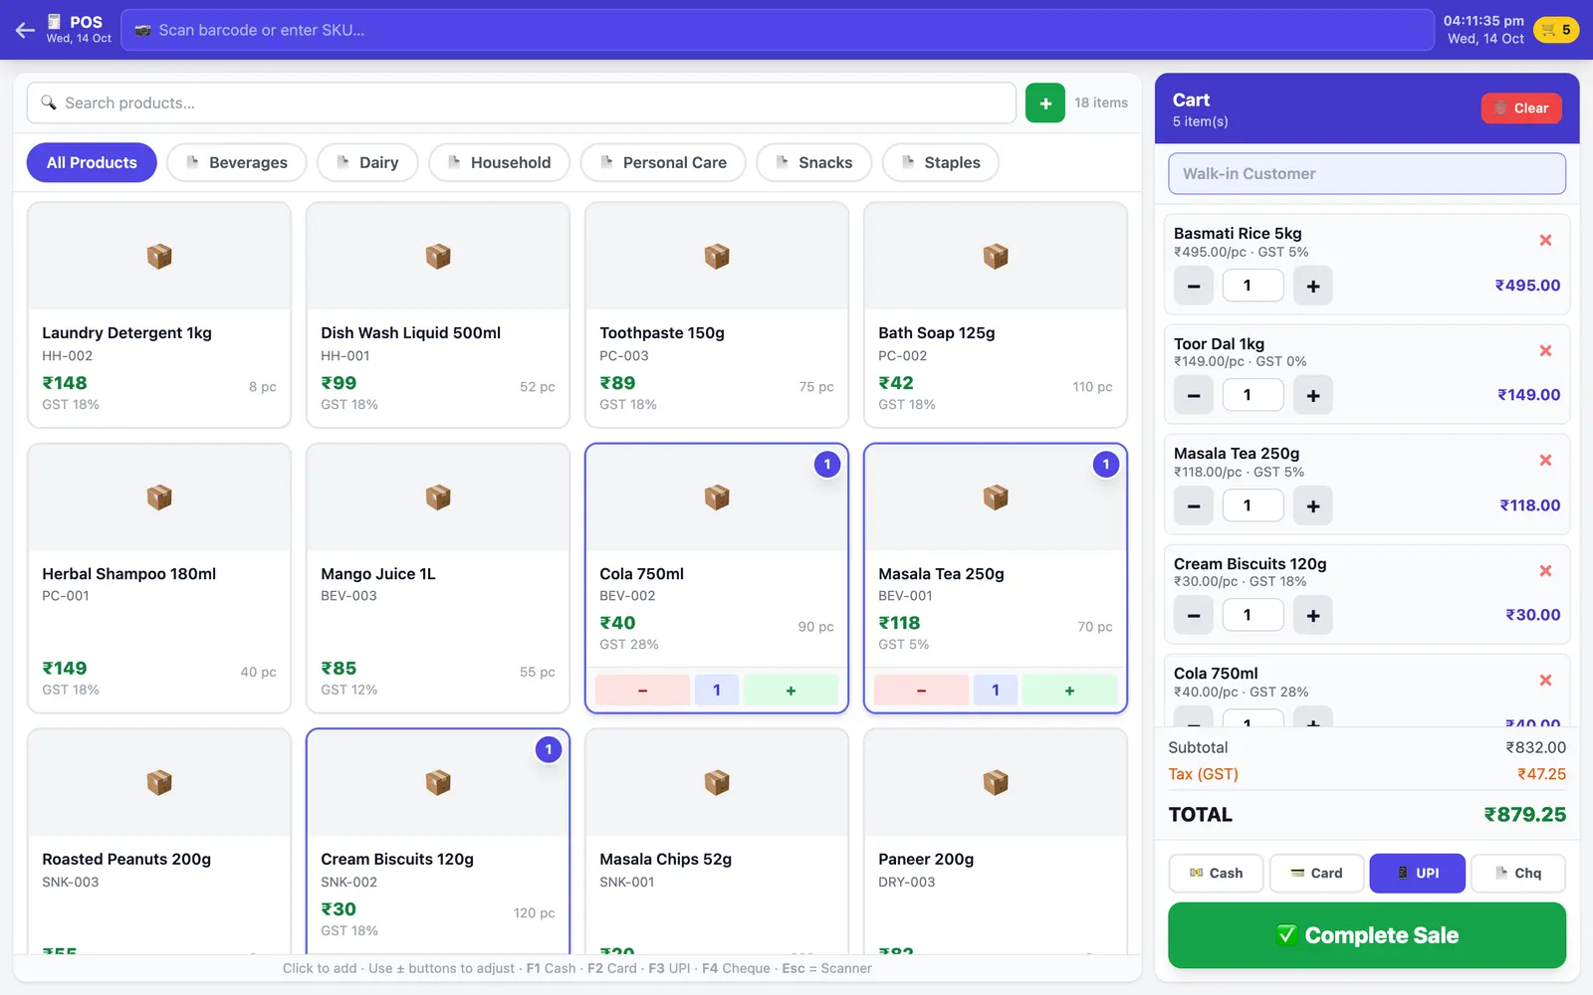Decrease Toor Dal 1kg quantity in cart
The image size is (1593, 995).
pyautogui.click(x=1194, y=395)
